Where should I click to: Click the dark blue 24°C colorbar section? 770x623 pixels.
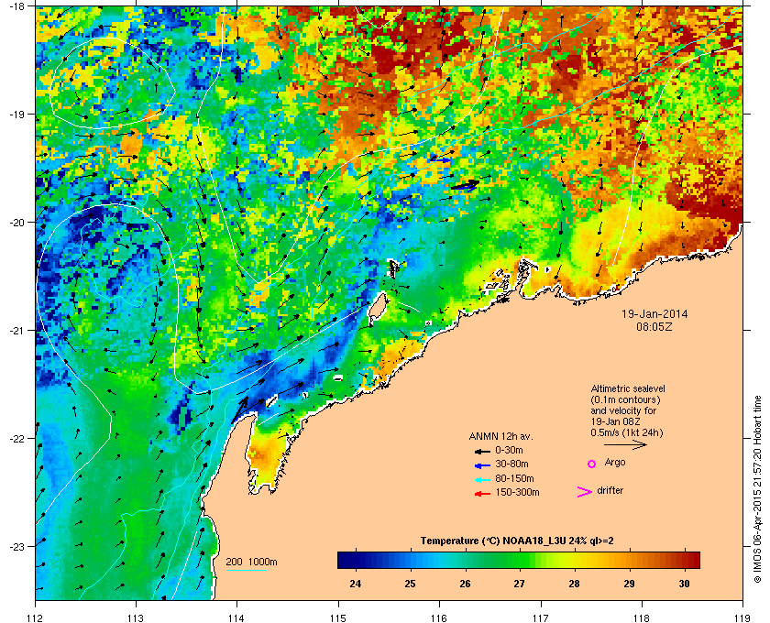(x=355, y=560)
